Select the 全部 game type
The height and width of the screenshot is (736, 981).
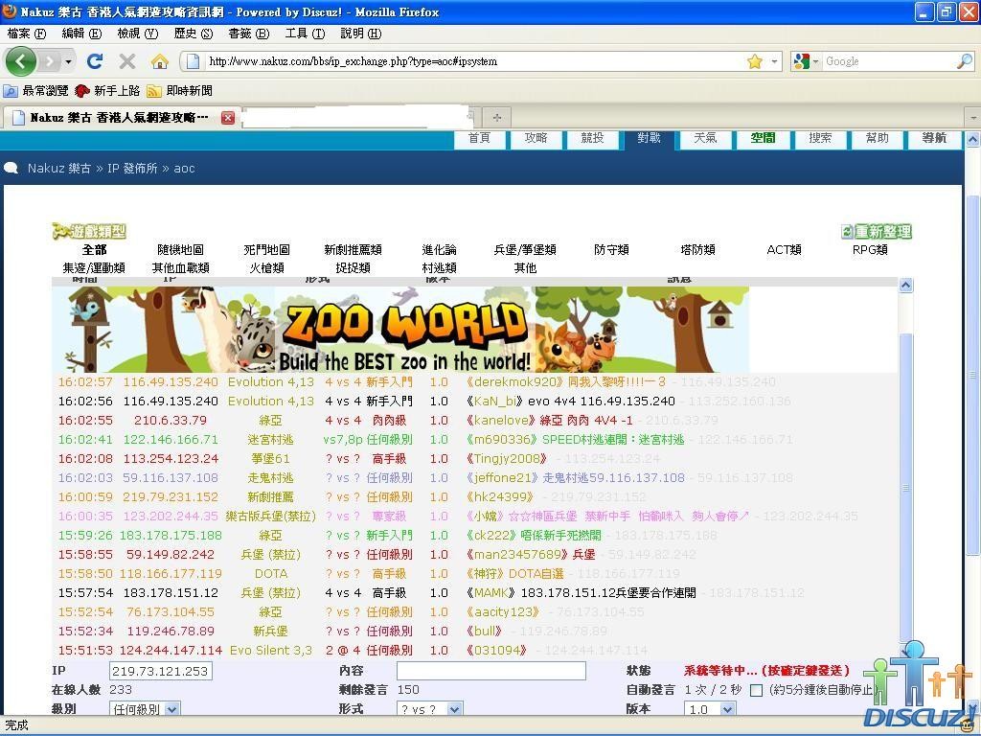coord(95,250)
